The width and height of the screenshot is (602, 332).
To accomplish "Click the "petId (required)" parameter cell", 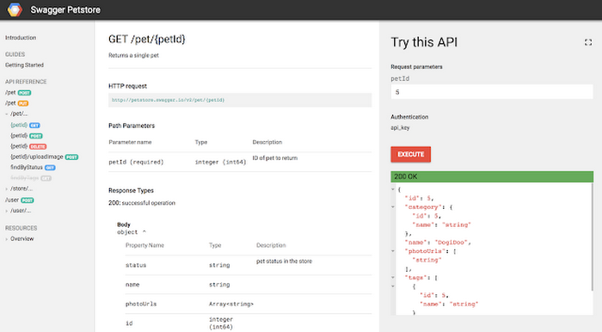I will pos(136,162).
